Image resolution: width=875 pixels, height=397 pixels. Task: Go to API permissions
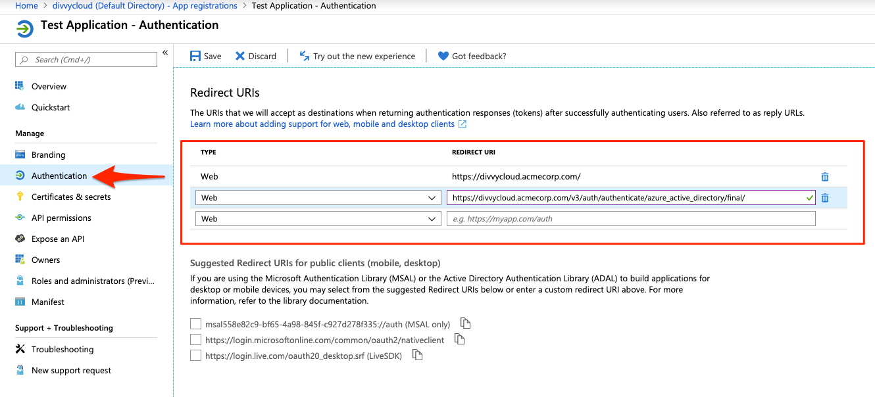click(61, 218)
